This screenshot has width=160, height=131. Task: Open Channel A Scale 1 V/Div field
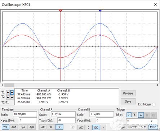63,114
